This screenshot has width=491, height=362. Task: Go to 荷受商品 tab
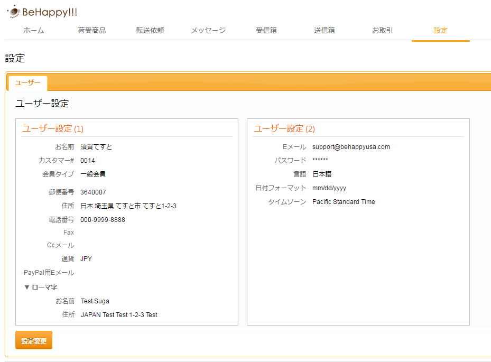pyautogui.click(x=91, y=31)
